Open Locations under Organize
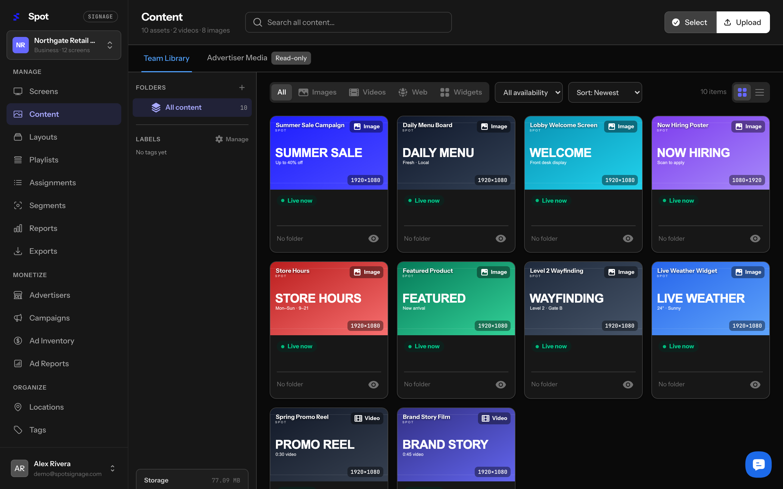Viewport: 783px width, 489px height. coord(64,407)
